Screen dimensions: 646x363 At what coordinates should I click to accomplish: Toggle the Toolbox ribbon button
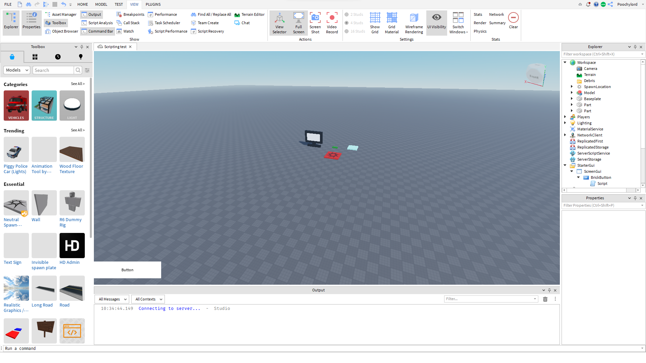click(56, 23)
